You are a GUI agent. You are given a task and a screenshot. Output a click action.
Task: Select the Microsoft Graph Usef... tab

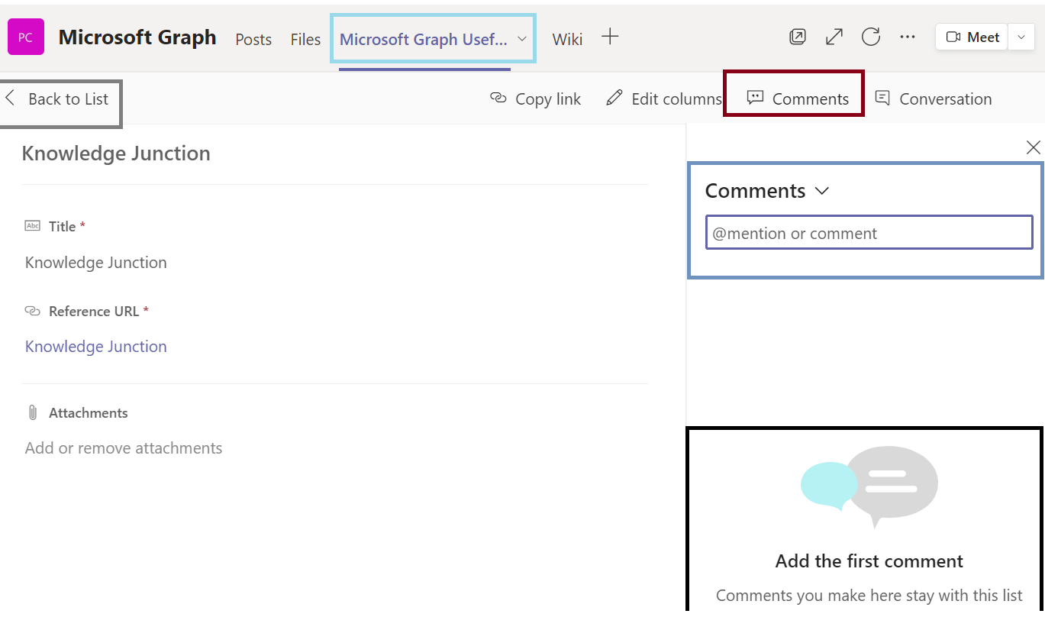tap(423, 40)
